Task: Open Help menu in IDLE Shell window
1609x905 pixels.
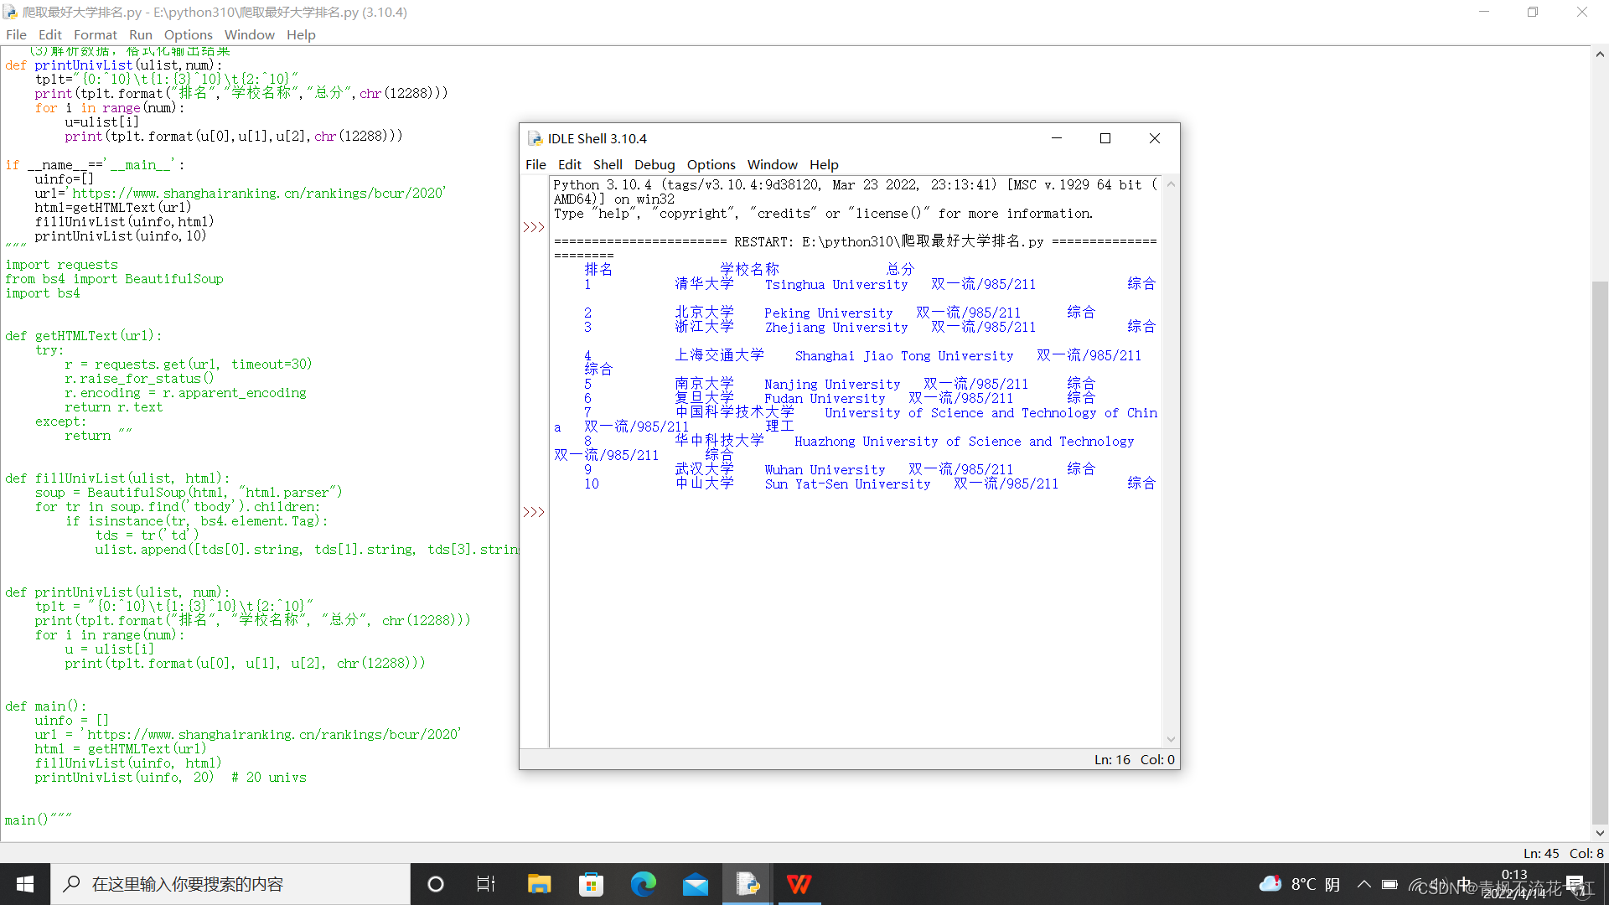Action: 824,164
